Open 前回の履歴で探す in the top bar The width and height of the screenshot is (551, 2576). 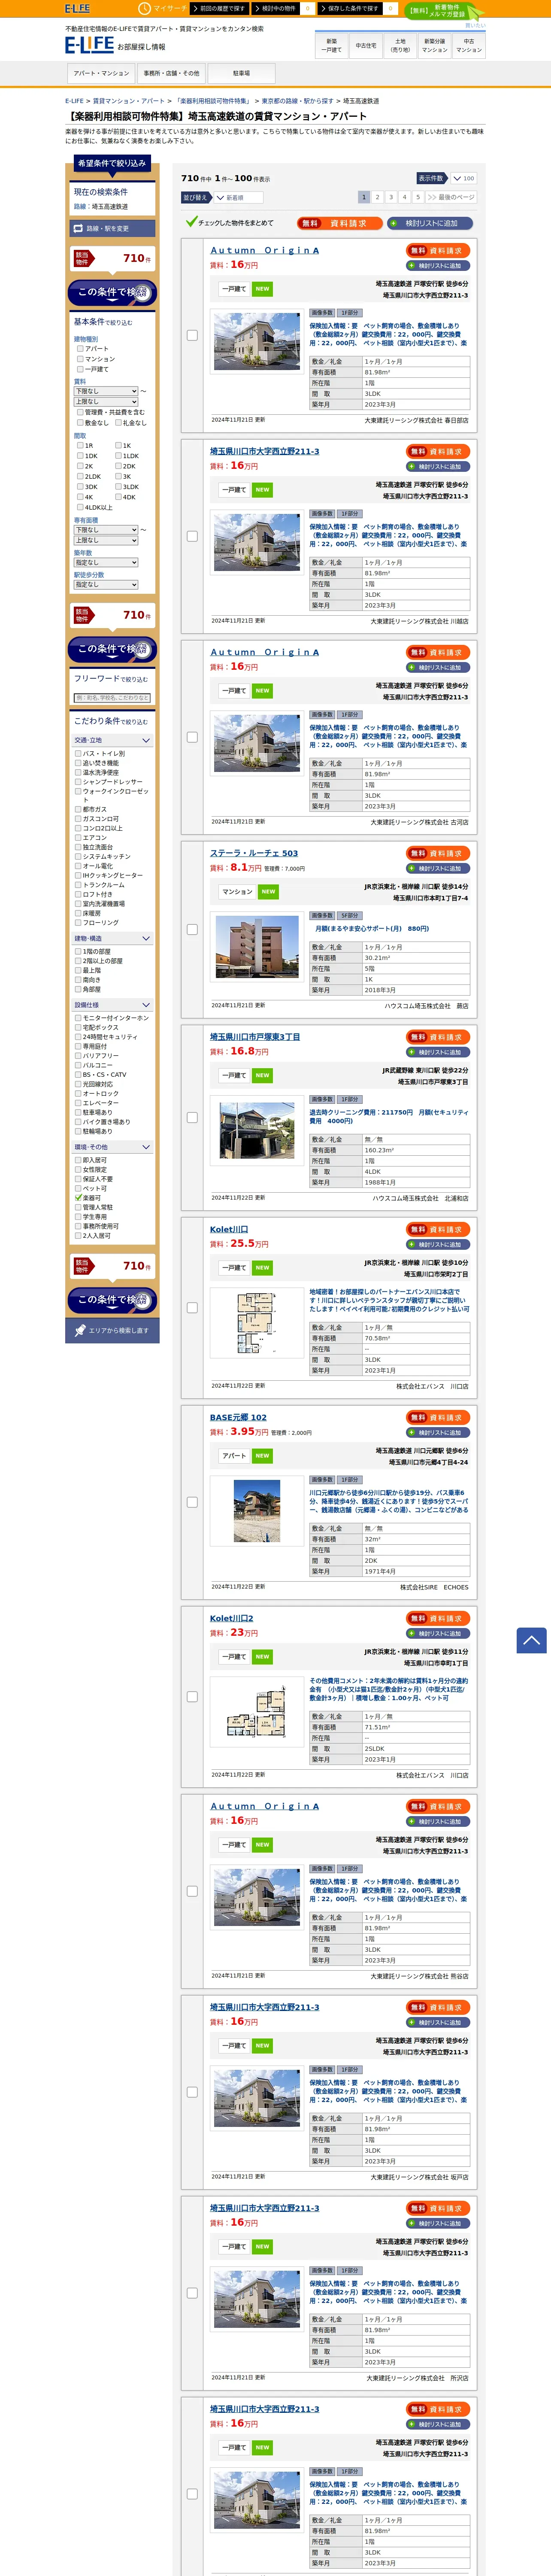click(x=218, y=8)
